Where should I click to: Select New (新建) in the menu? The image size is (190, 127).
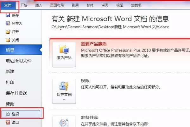coord(10,71)
